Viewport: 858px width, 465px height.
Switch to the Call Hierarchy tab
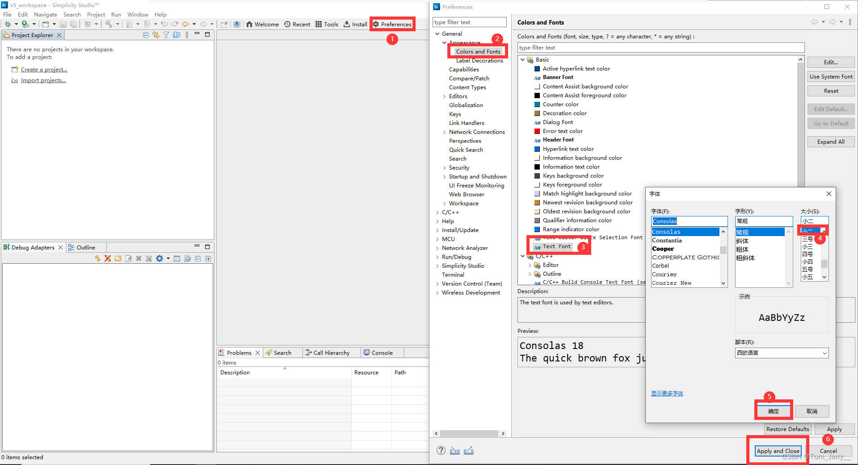click(x=331, y=353)
